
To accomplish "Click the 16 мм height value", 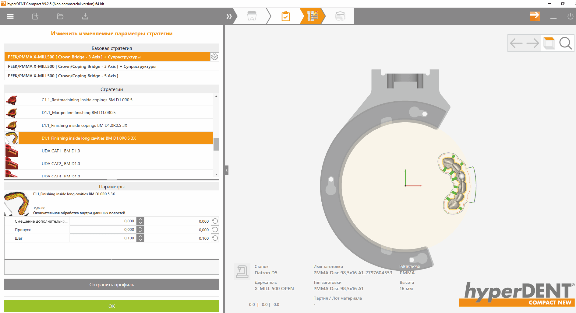I will click(406, 289).
